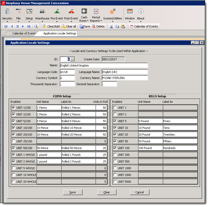Click the Paste clipboard icon

click(123, 26)
